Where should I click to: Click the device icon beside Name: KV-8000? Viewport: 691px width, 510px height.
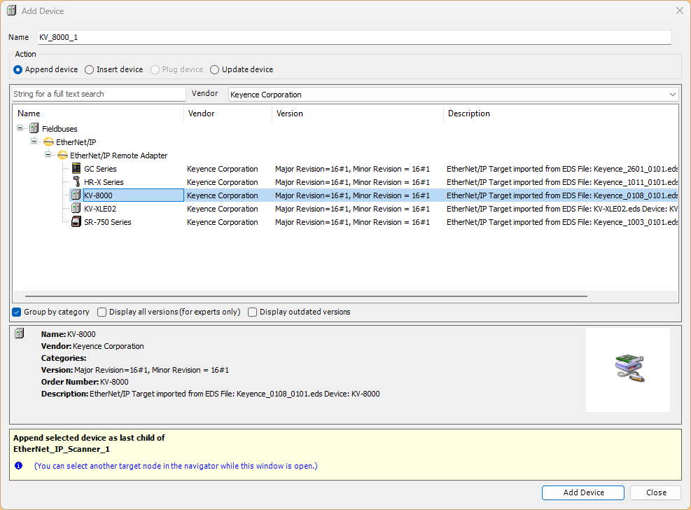pyautogui.click(x=19, y=333)
